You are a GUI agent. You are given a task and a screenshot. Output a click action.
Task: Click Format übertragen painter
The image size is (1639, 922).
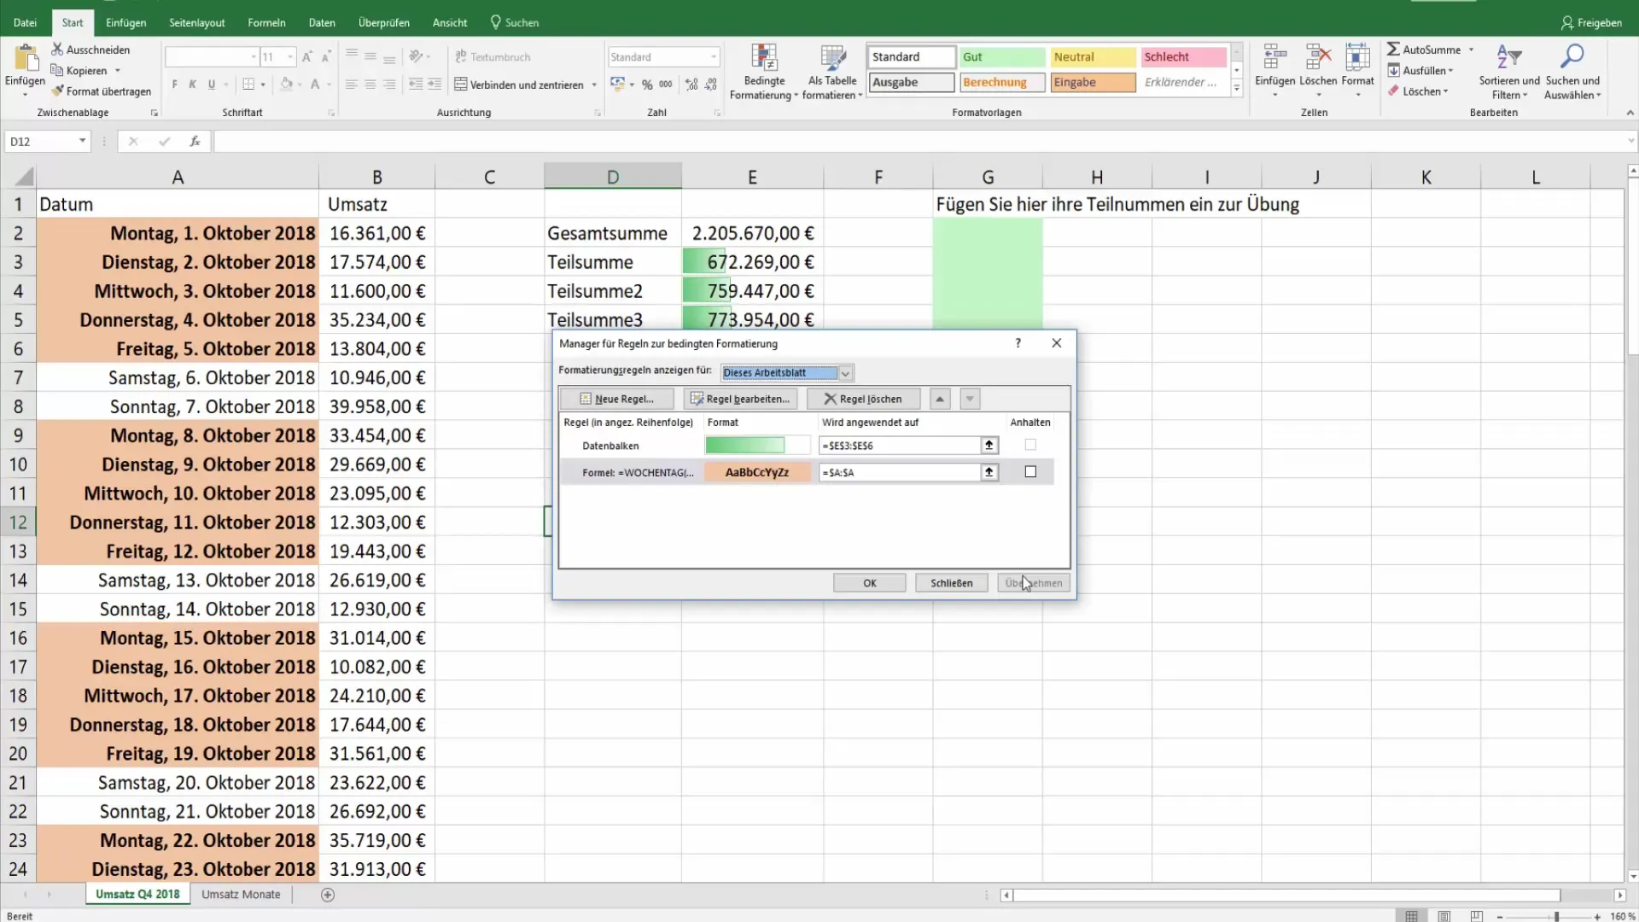pyautogui.click(x=101, y=91)
